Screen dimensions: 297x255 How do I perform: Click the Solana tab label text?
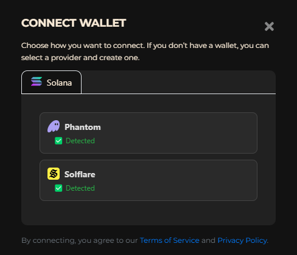(59, 83)
